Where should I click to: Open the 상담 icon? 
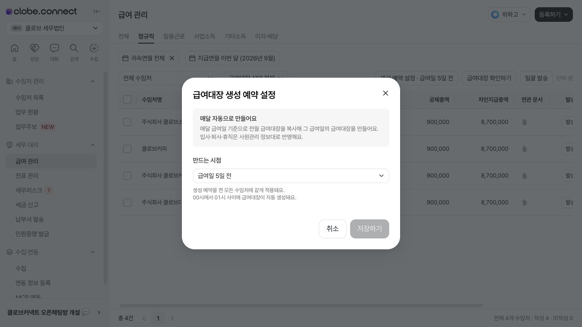point(35,53)
